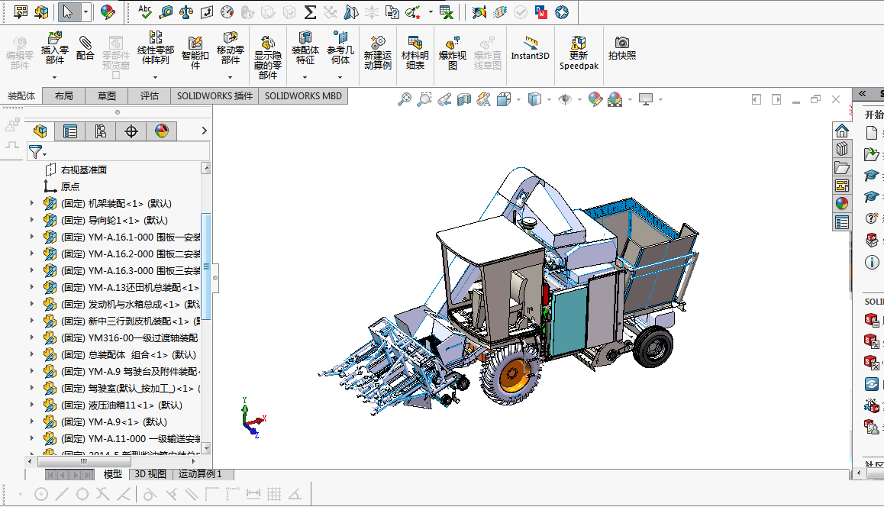Open the FeatureManager design tree tab
This screenshot has height=507, width=884.
coord(40,131)
